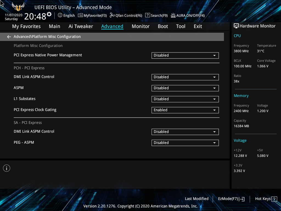Open the Exit tab
The width and height of the screenshot is (281, 211).
(x=198, y=26)
